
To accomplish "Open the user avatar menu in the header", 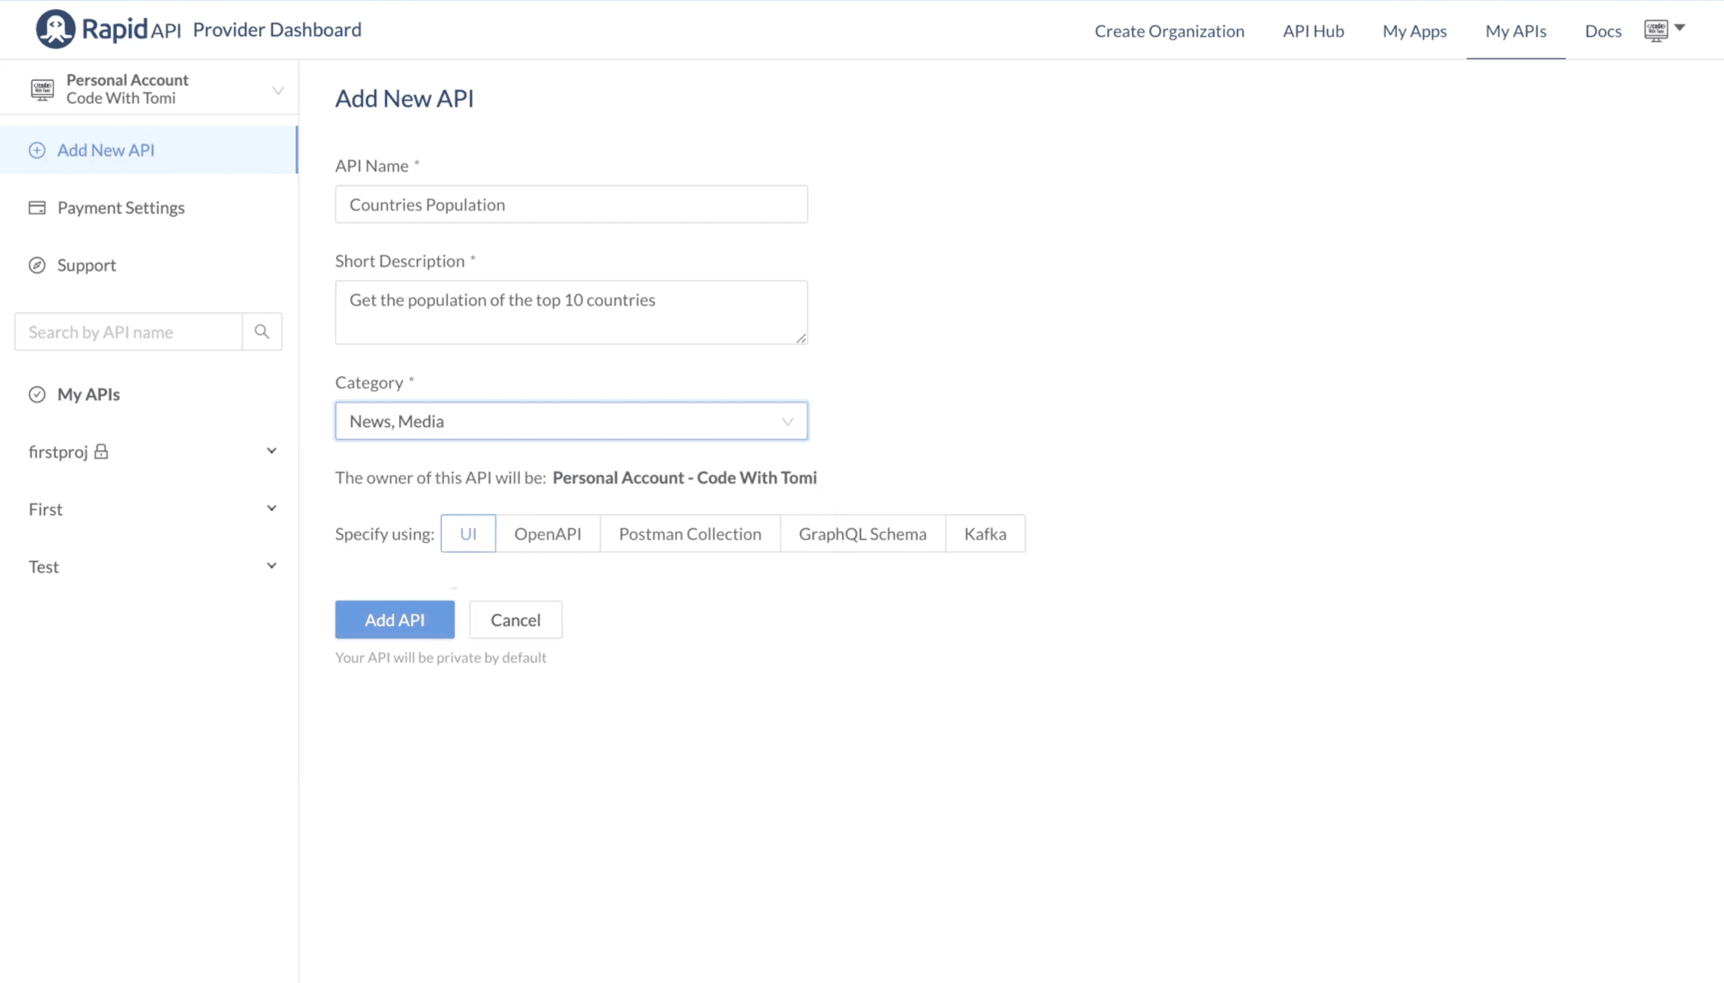I will click(1656, 31).
